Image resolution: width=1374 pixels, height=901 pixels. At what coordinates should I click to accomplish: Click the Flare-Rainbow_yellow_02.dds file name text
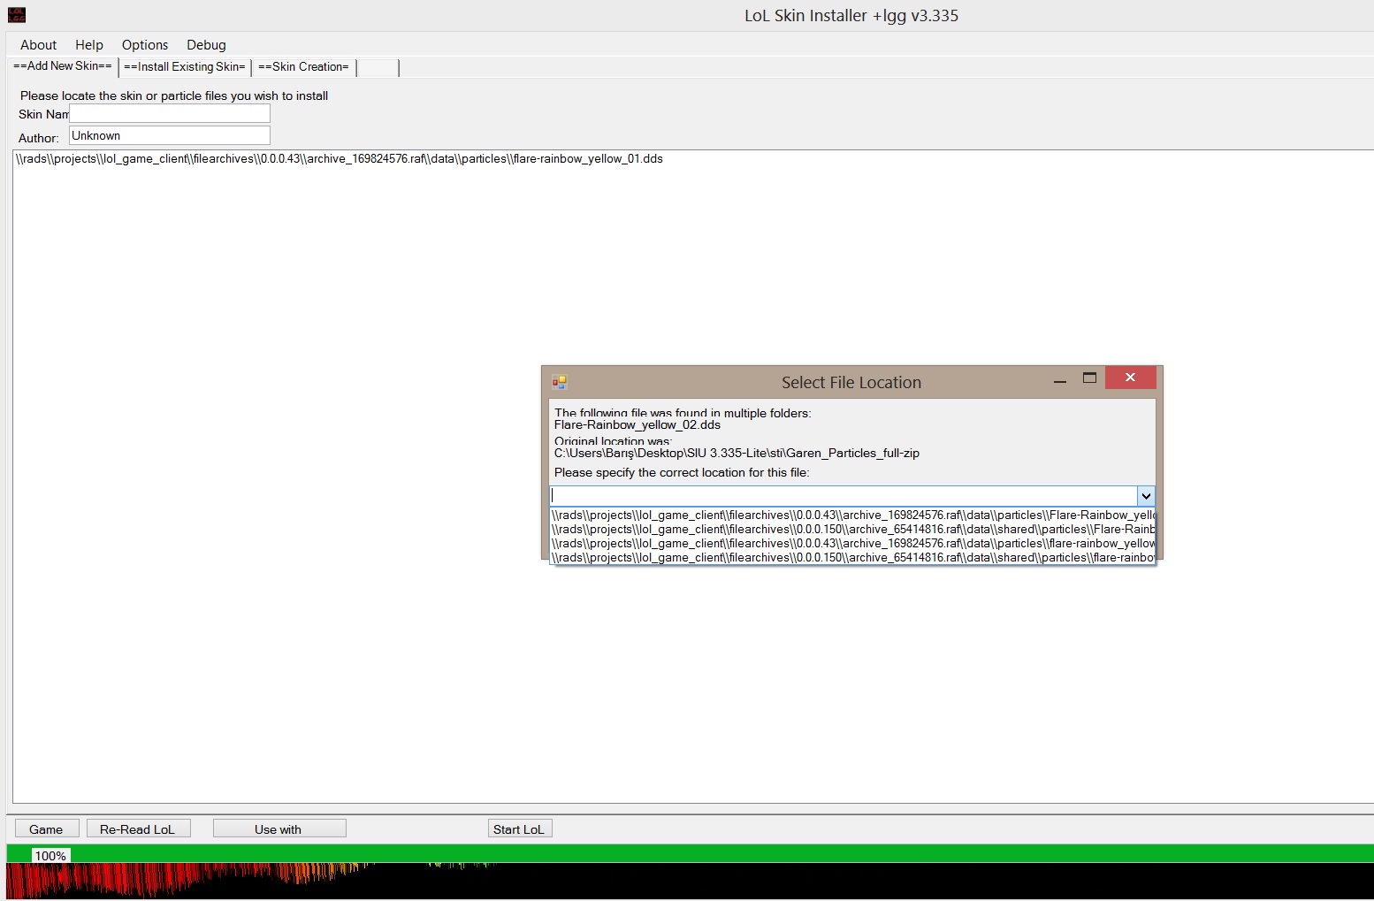coord(637,425)
